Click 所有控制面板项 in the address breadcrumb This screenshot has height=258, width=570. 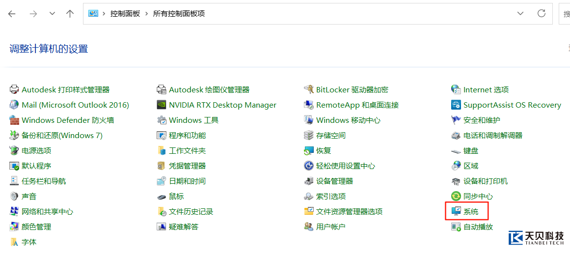(x=179, y=14)
